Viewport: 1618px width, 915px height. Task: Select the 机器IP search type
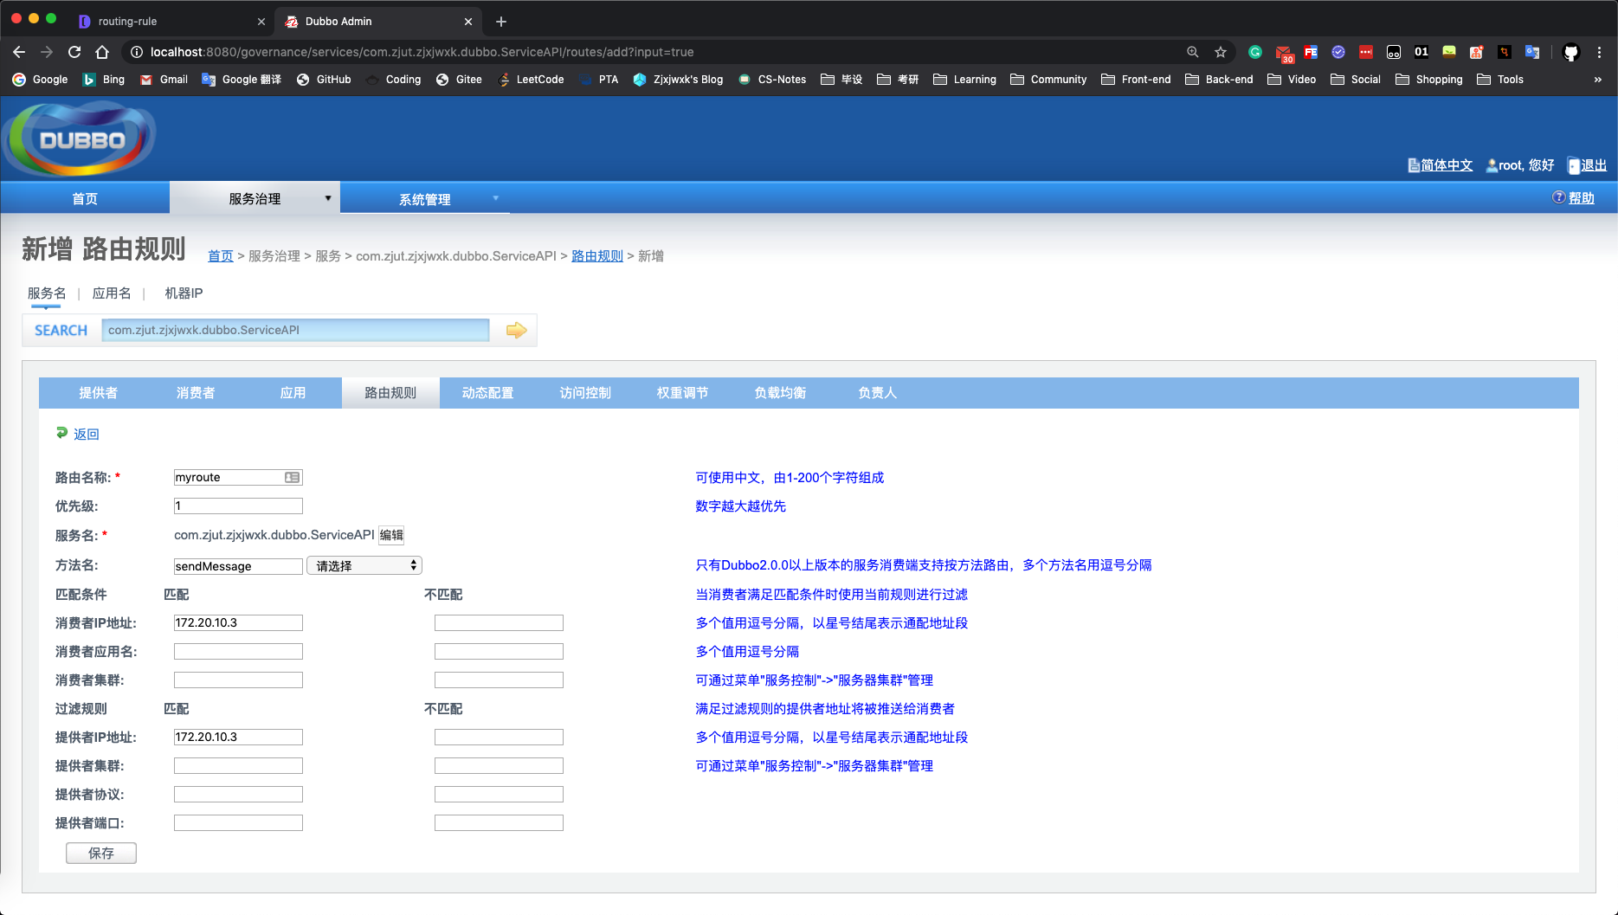(x=184, y=293)
